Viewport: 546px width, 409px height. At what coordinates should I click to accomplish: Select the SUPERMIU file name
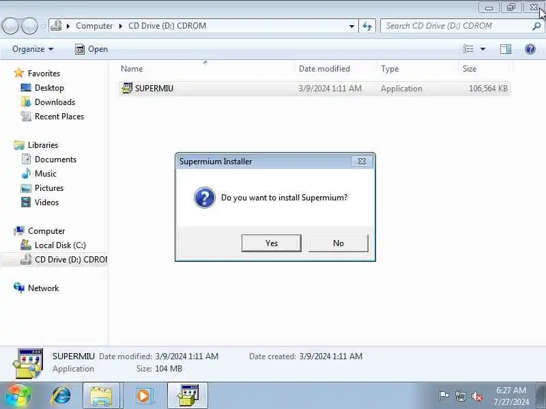click(154, 89)
